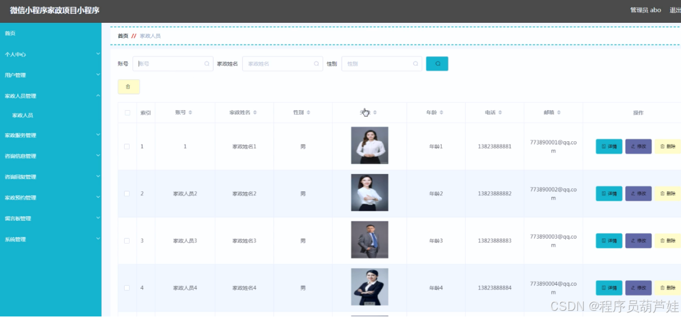
Task: Open 个人中心 sidebar menu label
Action: 15,55
